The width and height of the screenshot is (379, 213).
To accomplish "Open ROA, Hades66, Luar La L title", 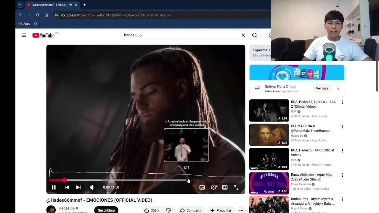I will (x=314, y=104).
